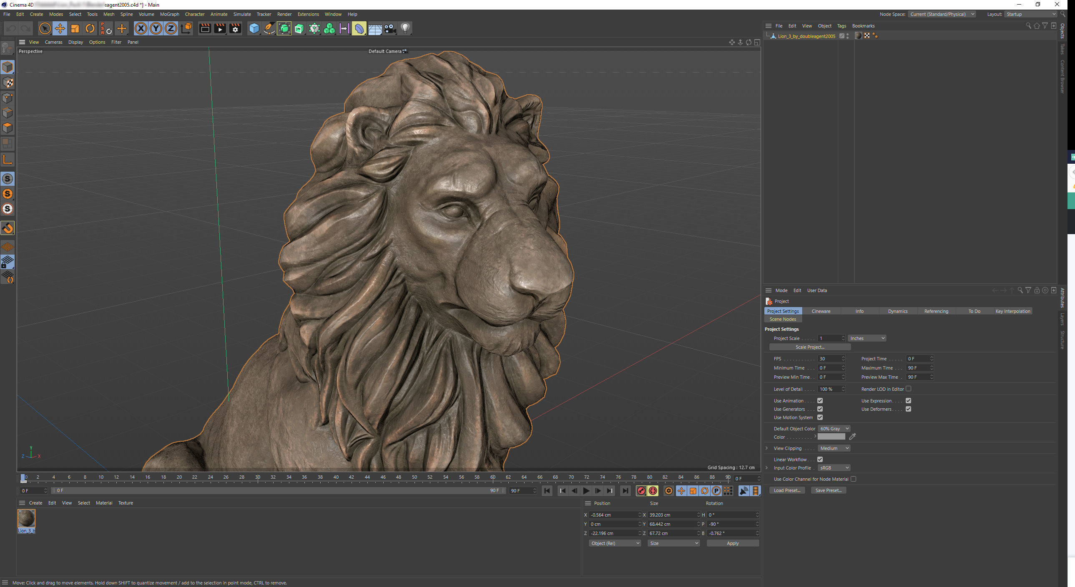The width and height of the screenshot is (1075, 587).
Task: Uncheck Use Deformers checkbox
Action: point(909,409)
